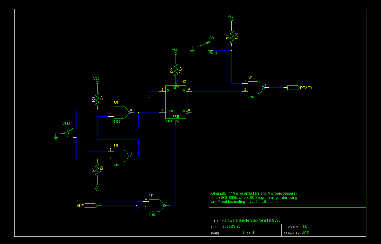The image size is (381, 244).
Task: Select the NAND gate with output pin 8
Action: pos(121,112)
